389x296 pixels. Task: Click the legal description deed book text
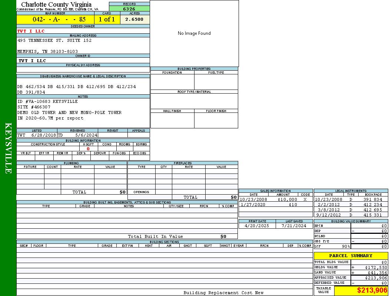coord(76,87)
